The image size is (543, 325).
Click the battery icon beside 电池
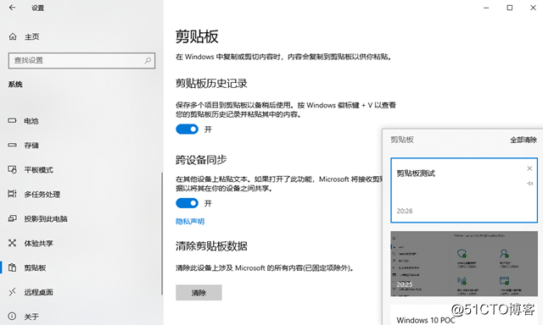click(x=12, y=120)
